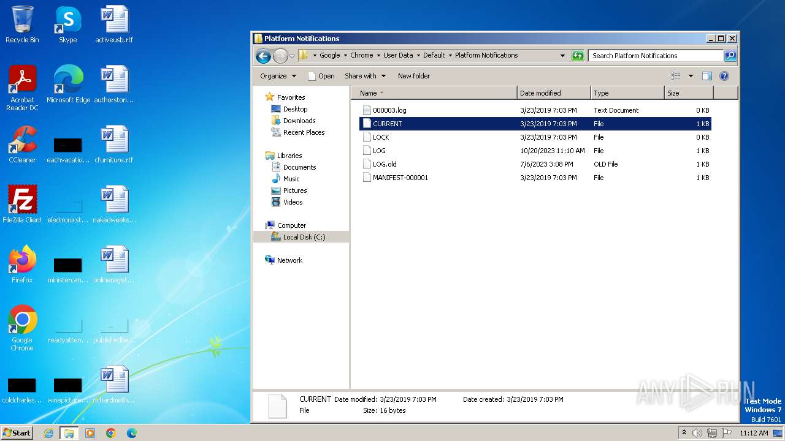The height and width of the screenshot is (441, 785).
Task: Expand the arrow after Chrome breadcrumb
Action: coord(378,55)
